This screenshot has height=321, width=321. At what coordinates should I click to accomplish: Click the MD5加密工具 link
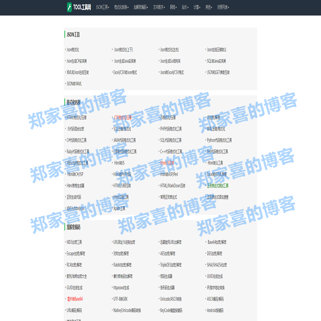(x=75, y=242)
